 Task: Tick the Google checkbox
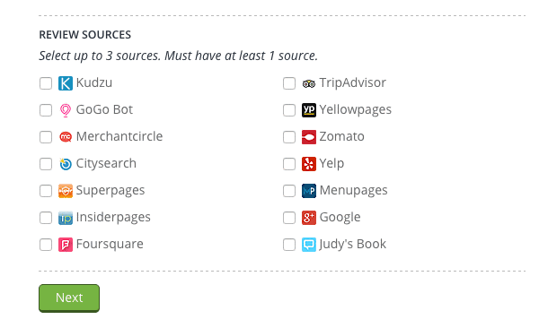289,218
